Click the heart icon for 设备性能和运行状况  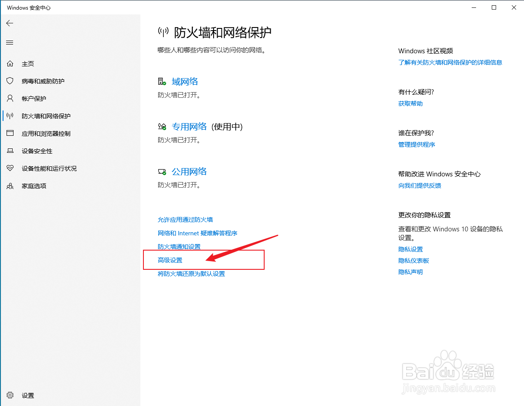10,169
